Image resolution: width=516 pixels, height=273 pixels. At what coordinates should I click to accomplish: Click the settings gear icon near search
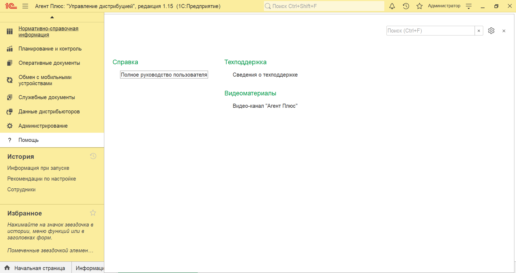491,31
